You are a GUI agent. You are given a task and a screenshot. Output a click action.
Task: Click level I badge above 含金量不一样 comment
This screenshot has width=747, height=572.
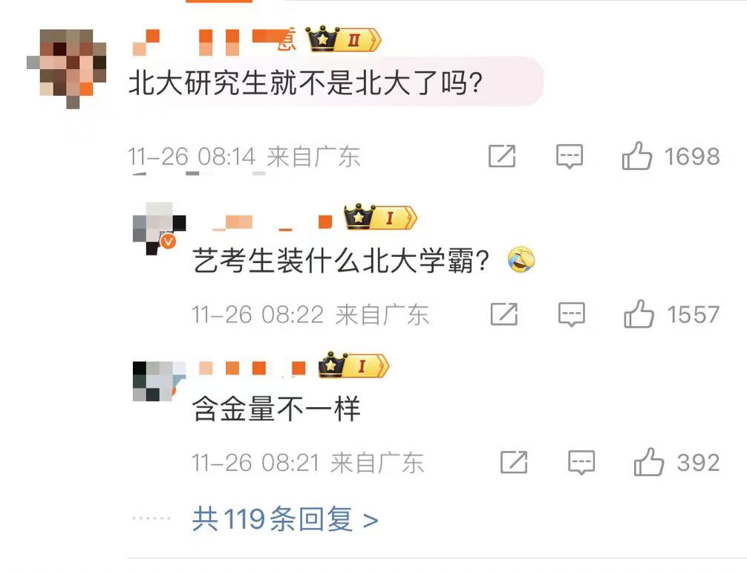click(354, 365)
